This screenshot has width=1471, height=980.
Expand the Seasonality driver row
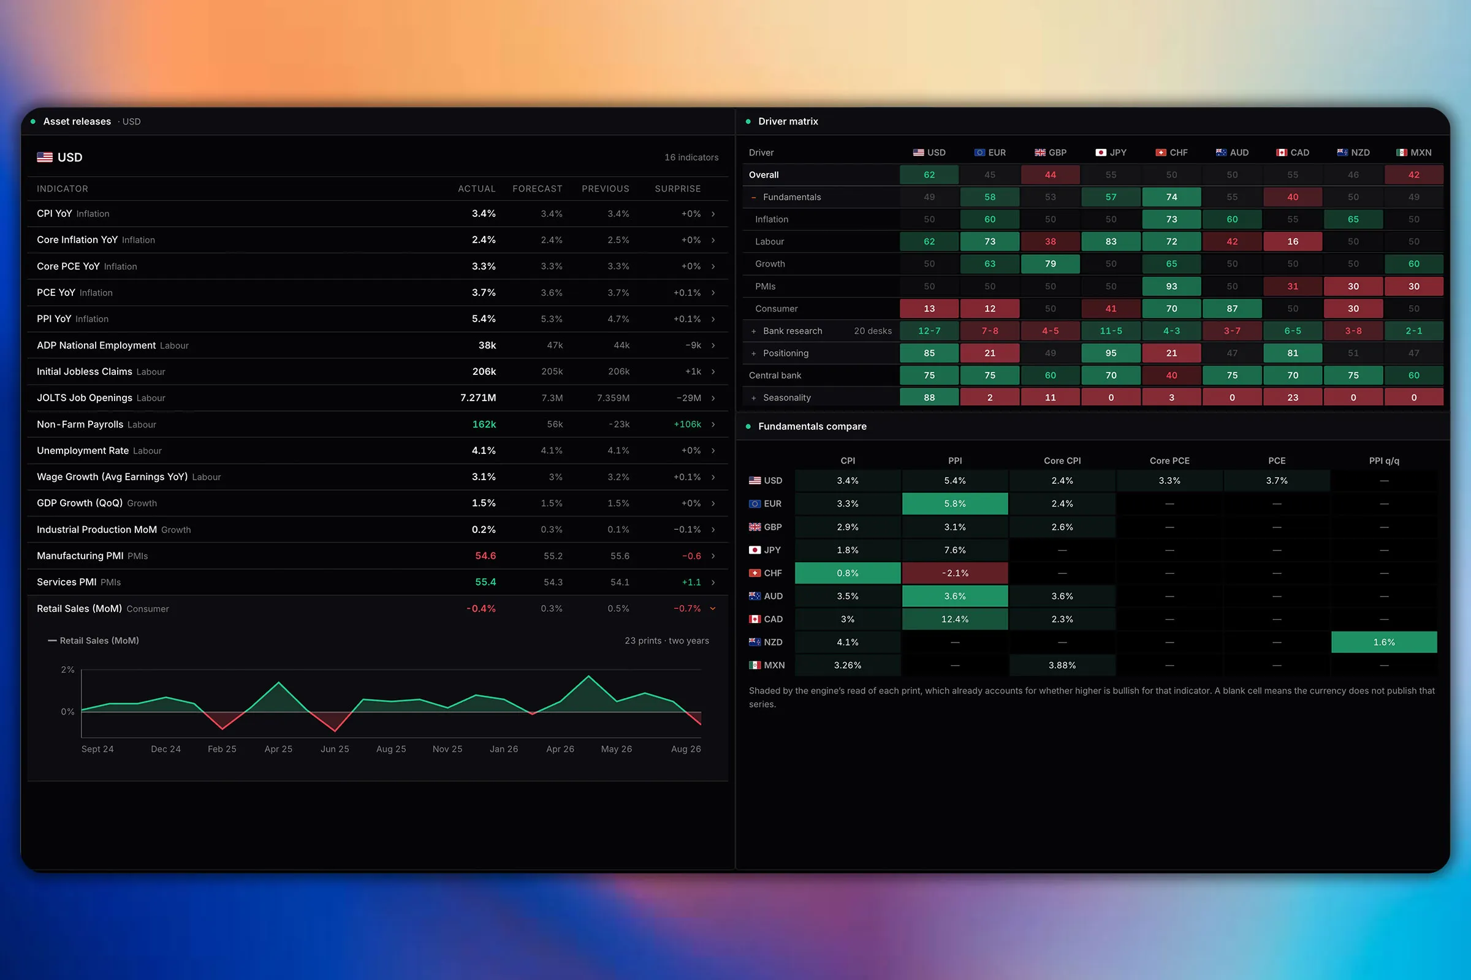coord(754,398)
